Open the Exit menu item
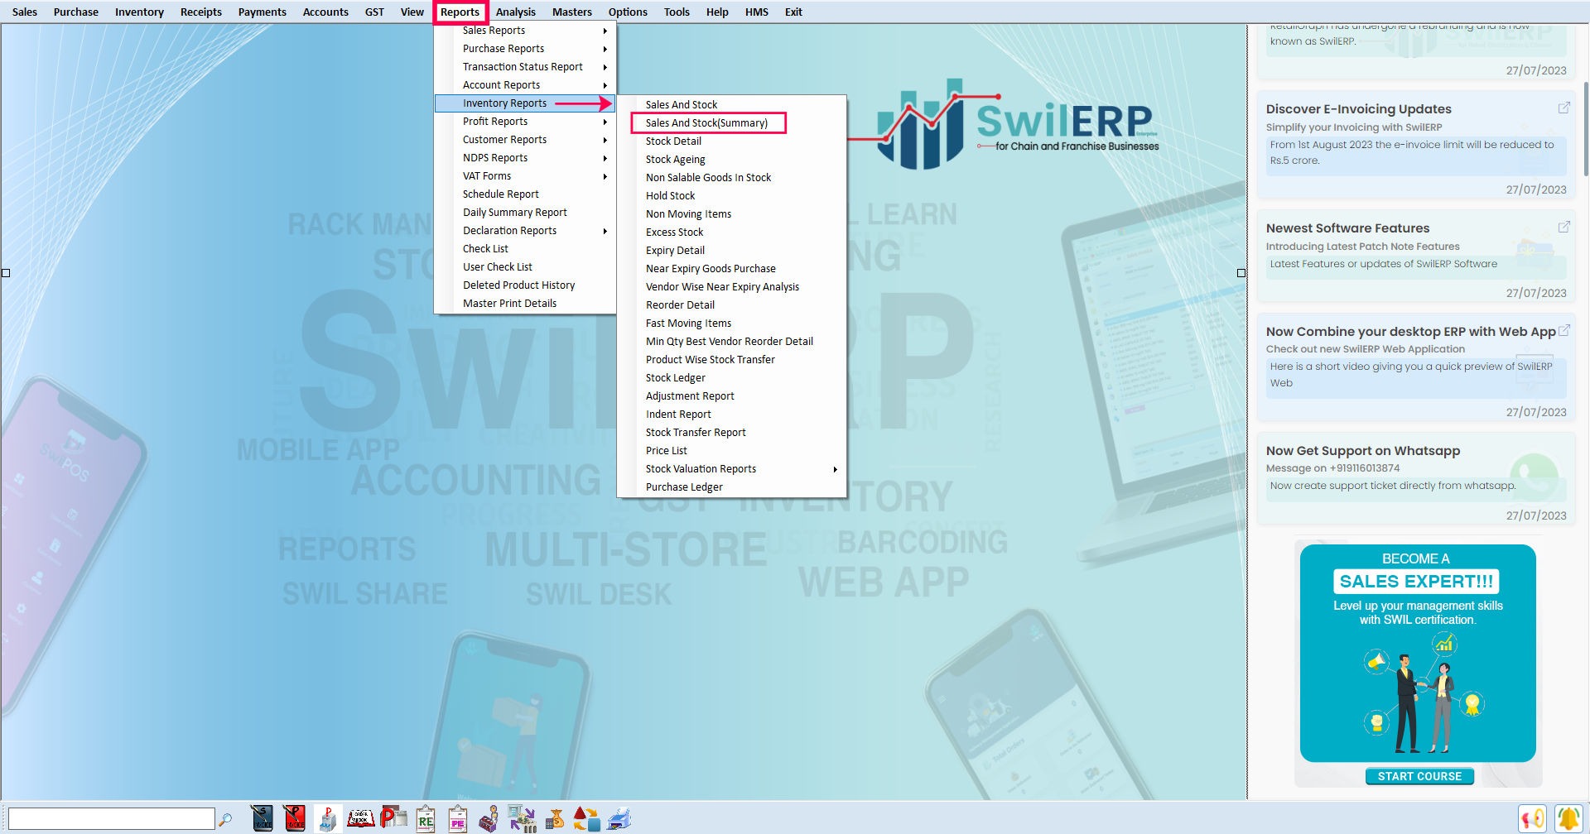This screenshot has height=834, width=1590. [793, 12]
